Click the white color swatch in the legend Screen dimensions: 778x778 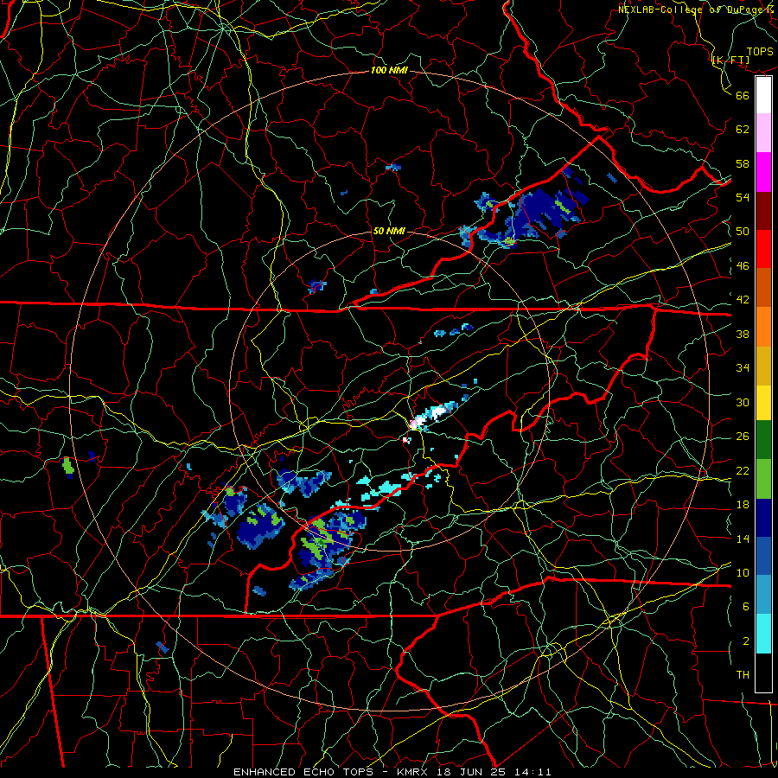tap(763, 95)
